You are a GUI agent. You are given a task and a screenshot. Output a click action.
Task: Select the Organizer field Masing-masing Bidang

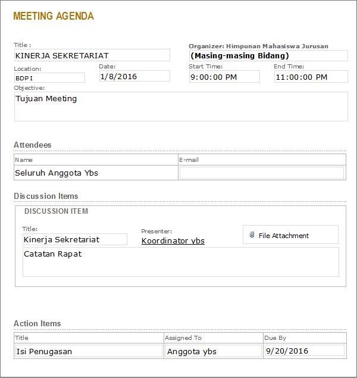(268, 56)
